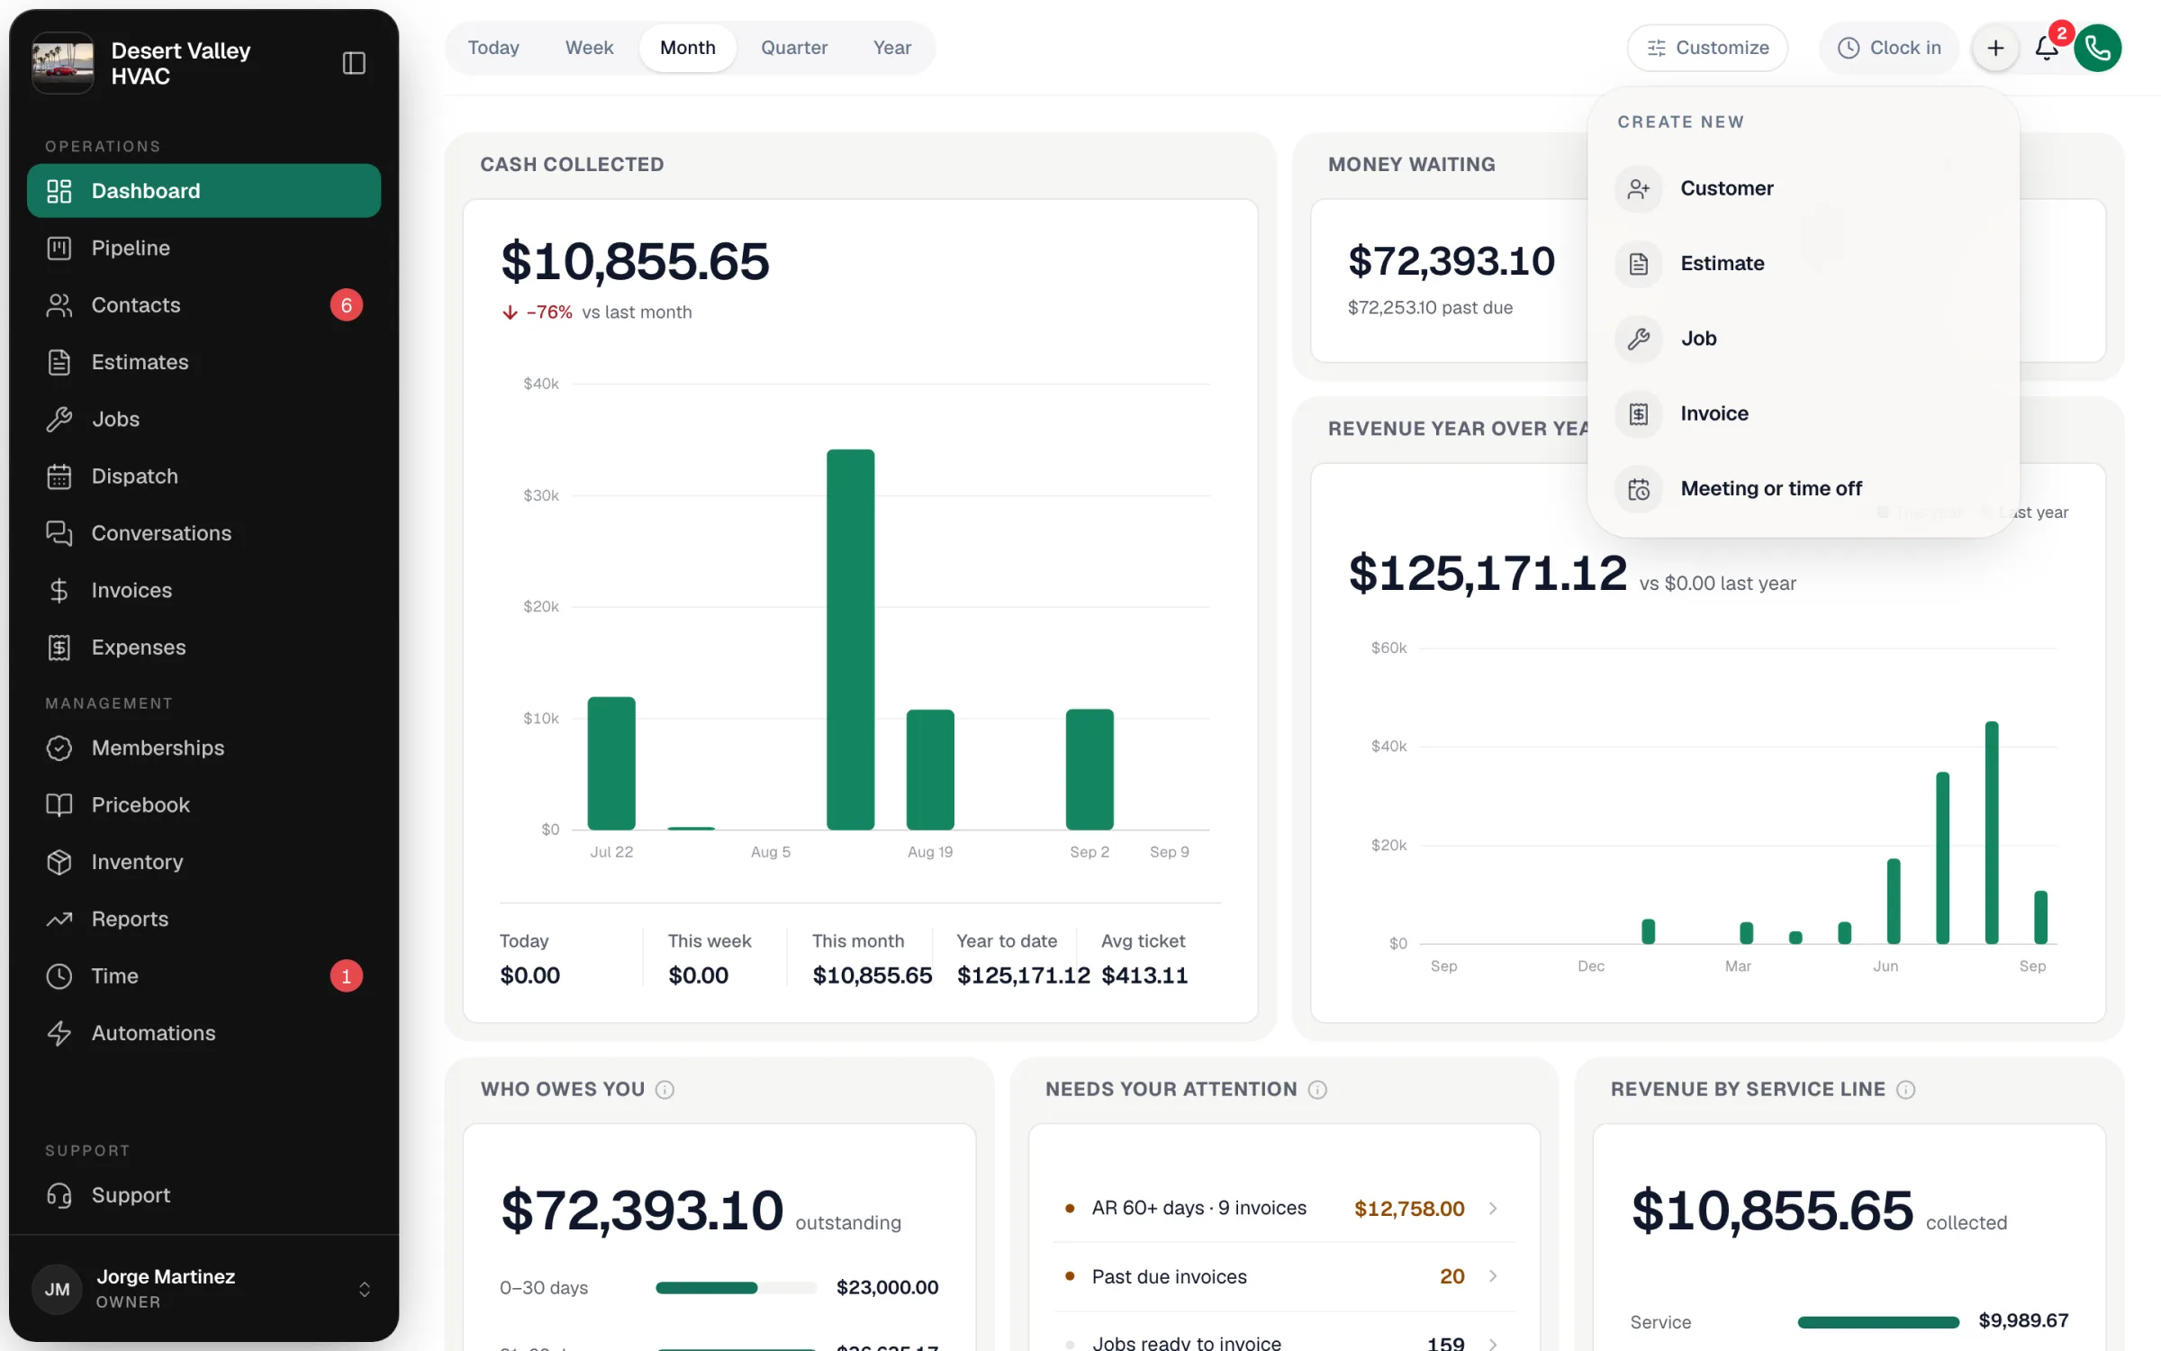
Task: Click the green phone call icon
Action: tap(2098, 48)
